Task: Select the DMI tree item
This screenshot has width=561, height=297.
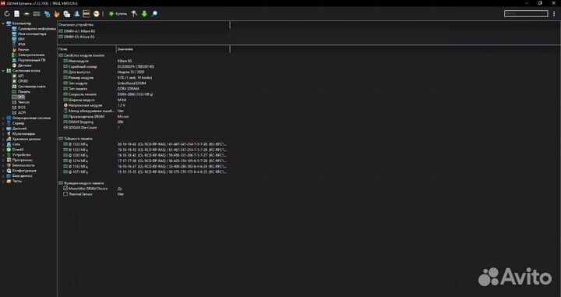Action: 21,39
